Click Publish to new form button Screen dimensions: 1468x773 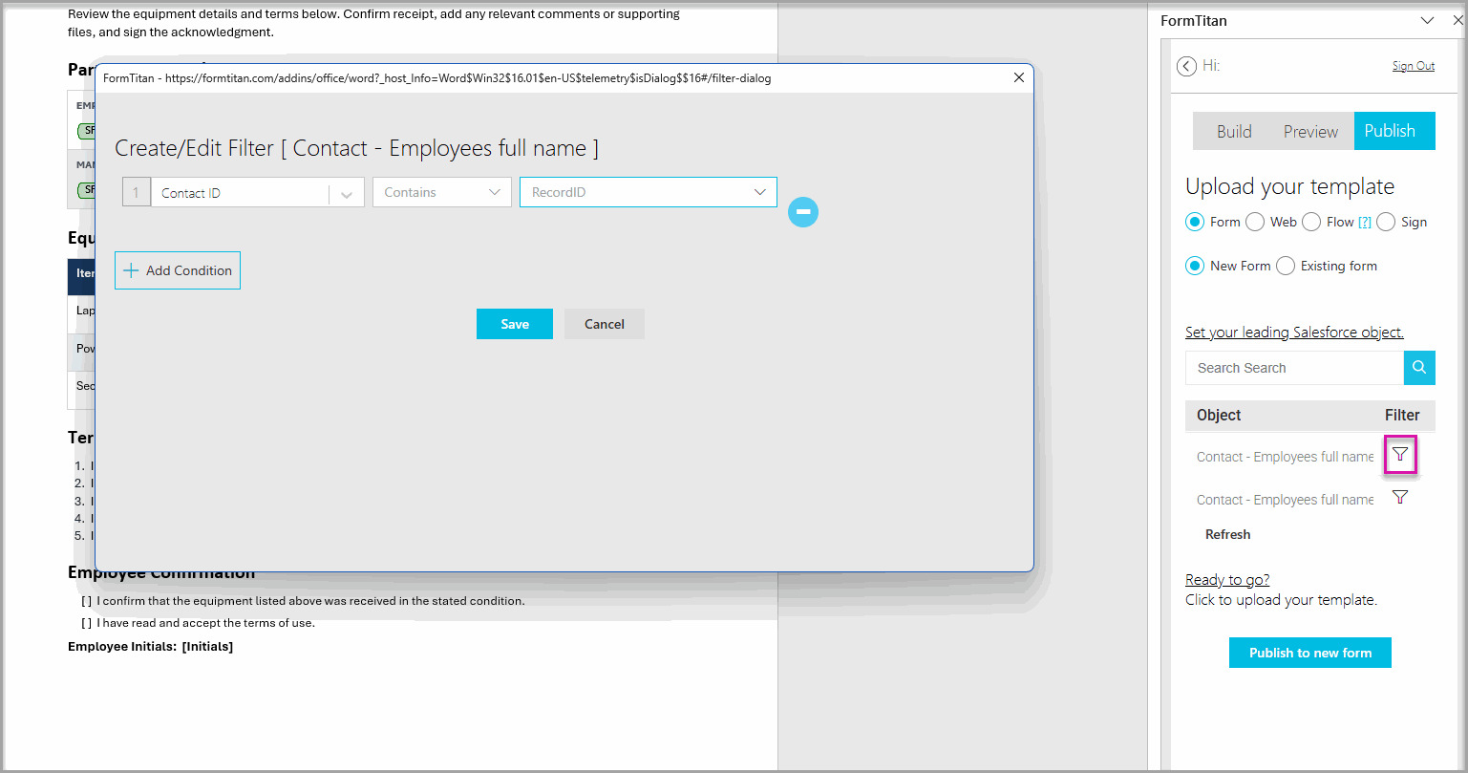click(x=1310, y=653)
